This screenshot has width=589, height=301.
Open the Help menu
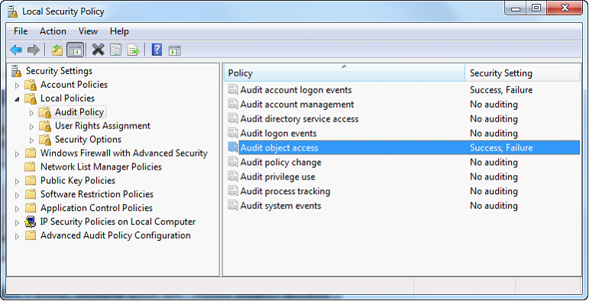(119, 31)
